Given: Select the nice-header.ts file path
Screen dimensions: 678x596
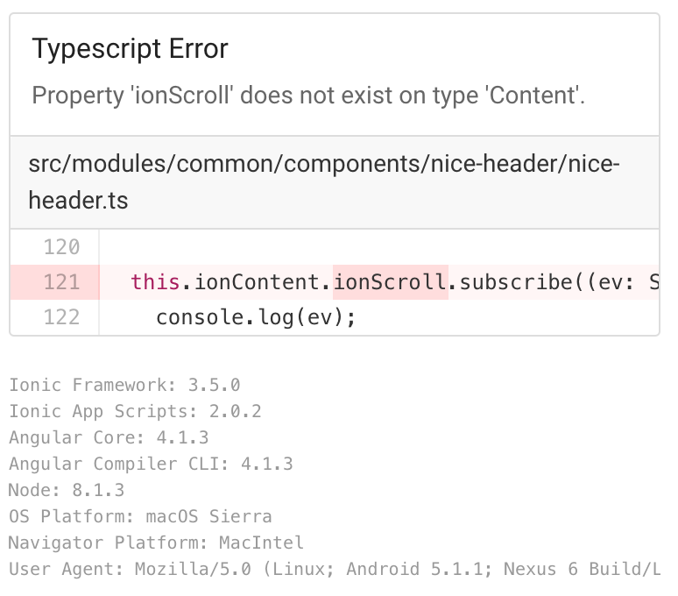Looking at the screenshot, I should point(324,182).
